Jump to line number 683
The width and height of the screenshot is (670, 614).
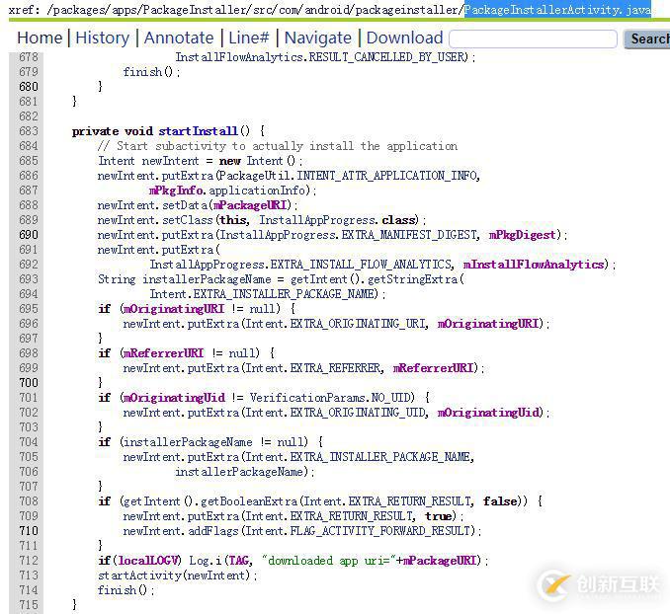29,131
